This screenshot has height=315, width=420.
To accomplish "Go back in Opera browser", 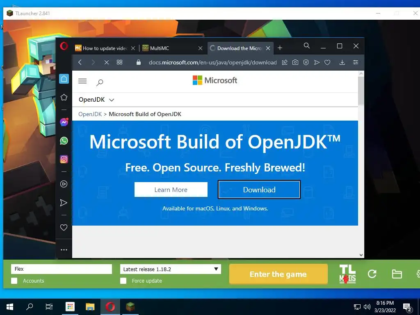I will [80, 62].
